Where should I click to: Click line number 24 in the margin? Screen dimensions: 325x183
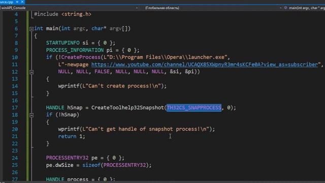coord(15,158)
